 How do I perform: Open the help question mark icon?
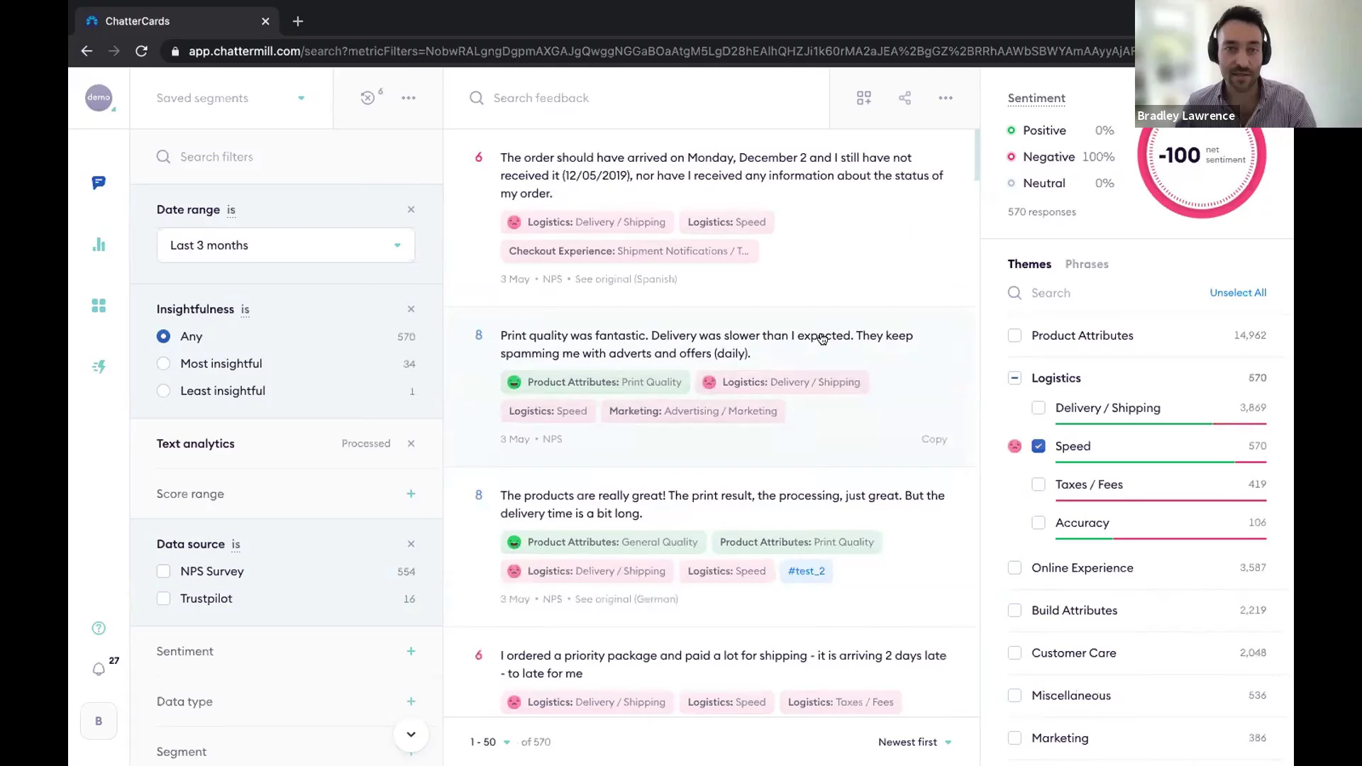point(98,628)
